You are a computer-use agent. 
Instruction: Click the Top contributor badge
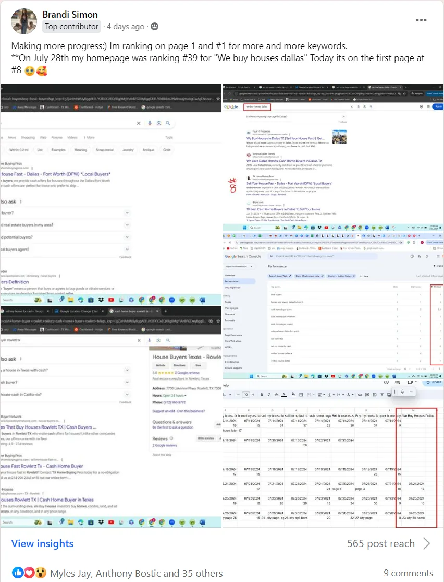(x=71, y=27)
